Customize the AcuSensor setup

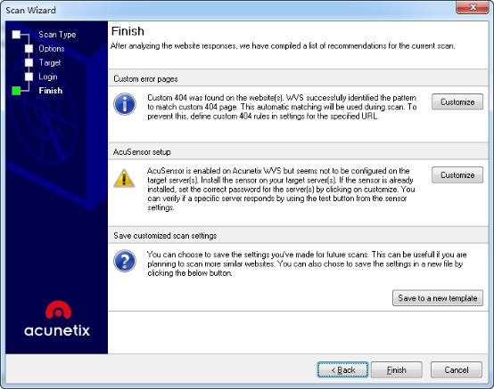click(x=457, y=174)
